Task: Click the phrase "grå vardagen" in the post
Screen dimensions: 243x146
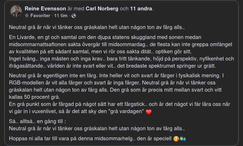Action: click(x=128, y=112)
